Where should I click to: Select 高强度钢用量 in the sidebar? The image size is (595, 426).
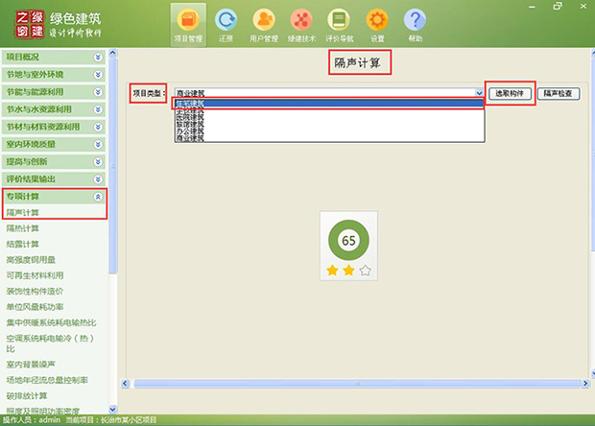tap(31, 260)
